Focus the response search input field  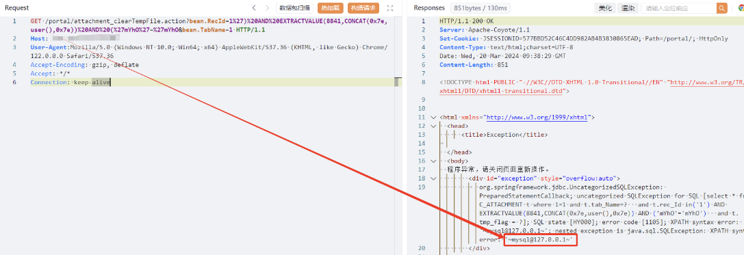678,8
